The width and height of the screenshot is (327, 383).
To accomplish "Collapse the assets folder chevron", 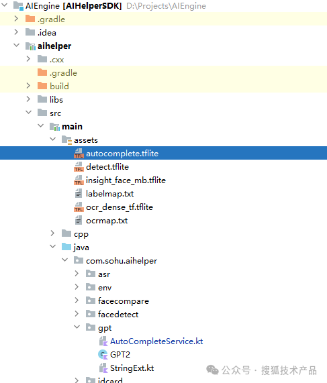I will coord(53,140).
